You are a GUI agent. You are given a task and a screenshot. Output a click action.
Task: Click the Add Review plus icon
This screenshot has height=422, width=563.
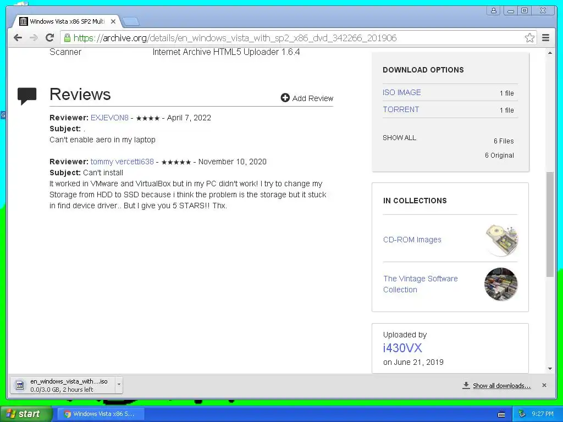(285, 98)
